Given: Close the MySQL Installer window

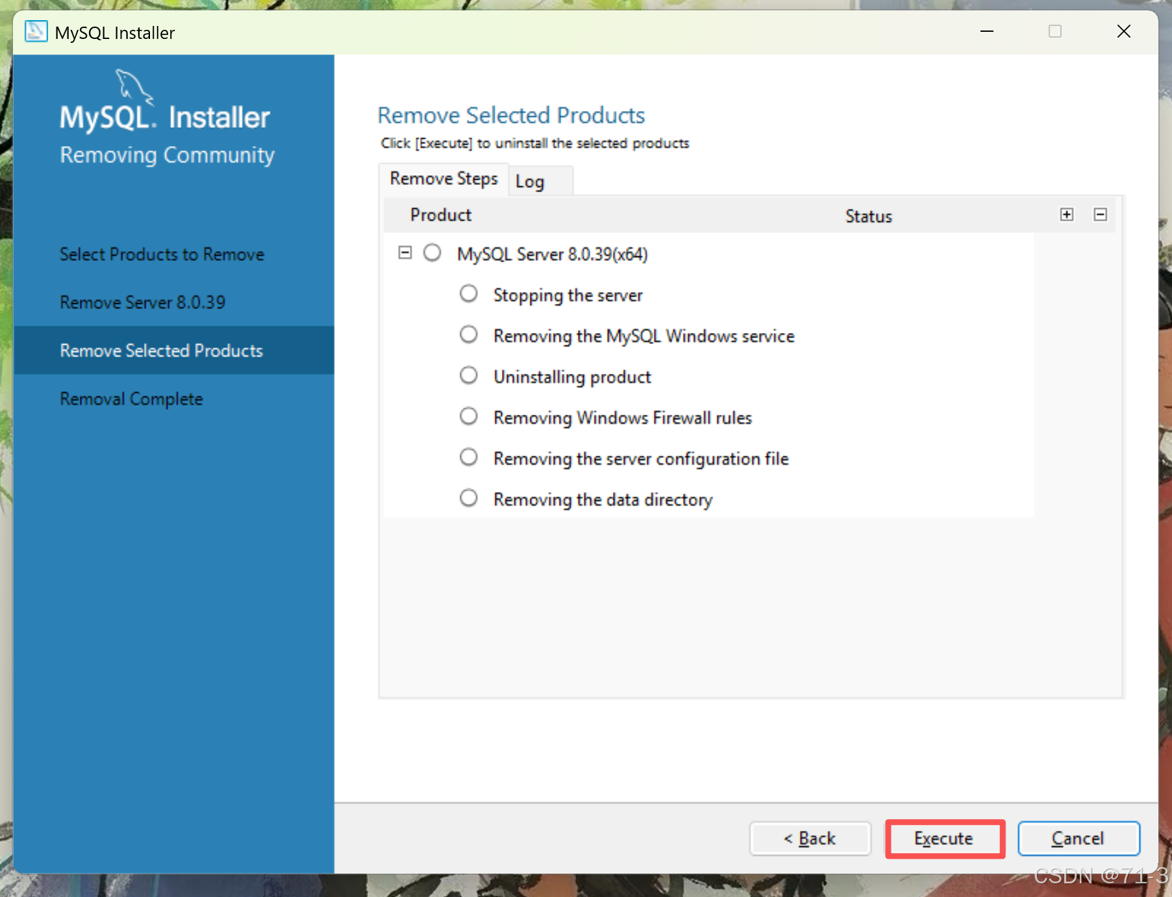Looking at the screenshot, I should coord(1124,31).
